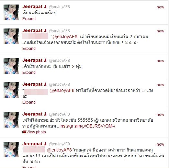This screenshot has height=168, width=169.
Task: Click the 'now' timestamp of first tweet
Action: pos(160,7)
